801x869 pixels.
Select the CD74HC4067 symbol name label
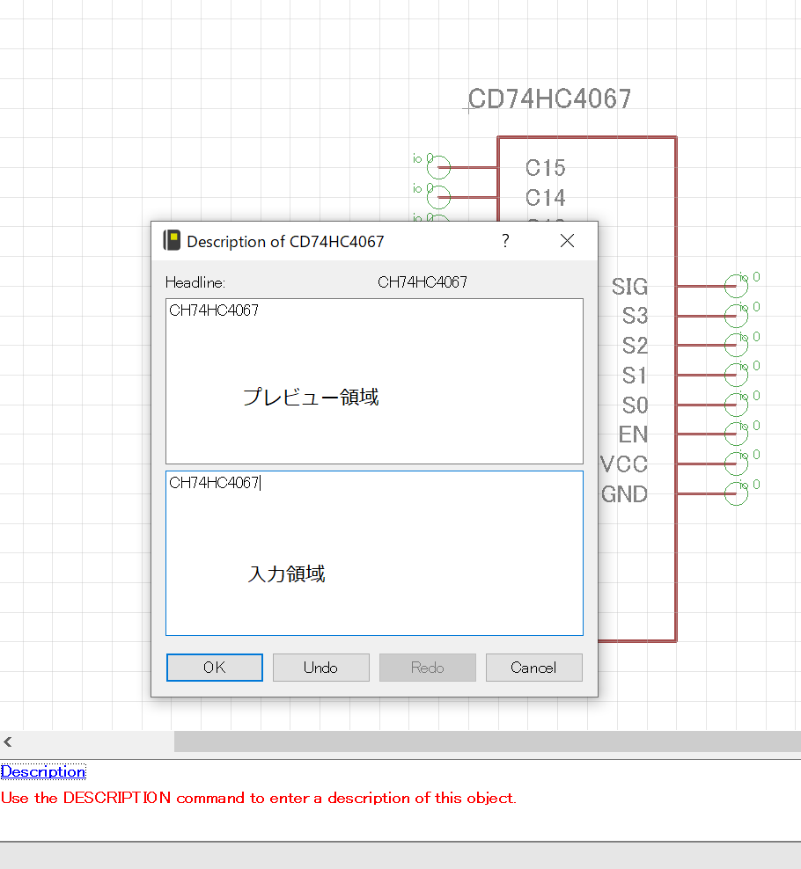(x=549, y=99)
